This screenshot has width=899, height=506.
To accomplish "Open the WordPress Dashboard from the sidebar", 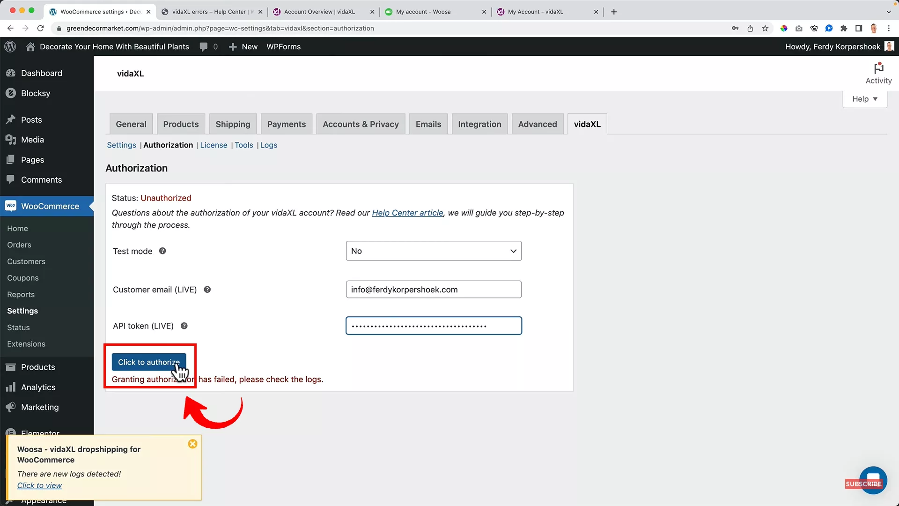I will point(11,73).
